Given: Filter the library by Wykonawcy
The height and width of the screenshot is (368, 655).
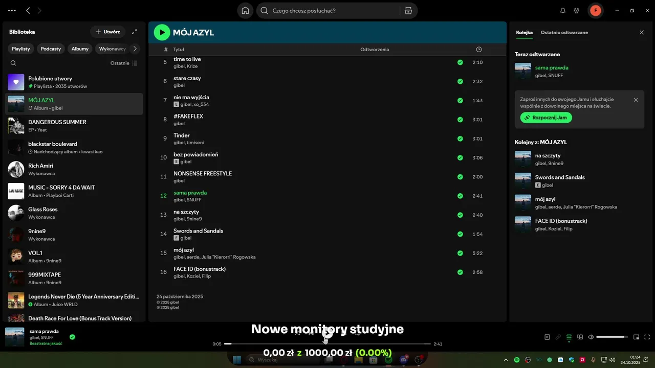Looking at the screenshot, I should 113,49.
